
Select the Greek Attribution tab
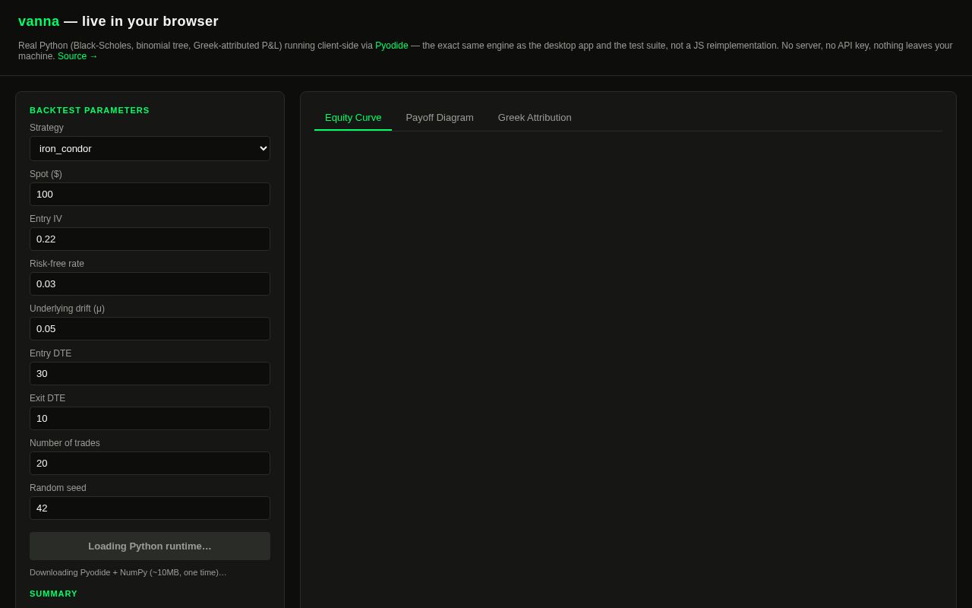535,118
